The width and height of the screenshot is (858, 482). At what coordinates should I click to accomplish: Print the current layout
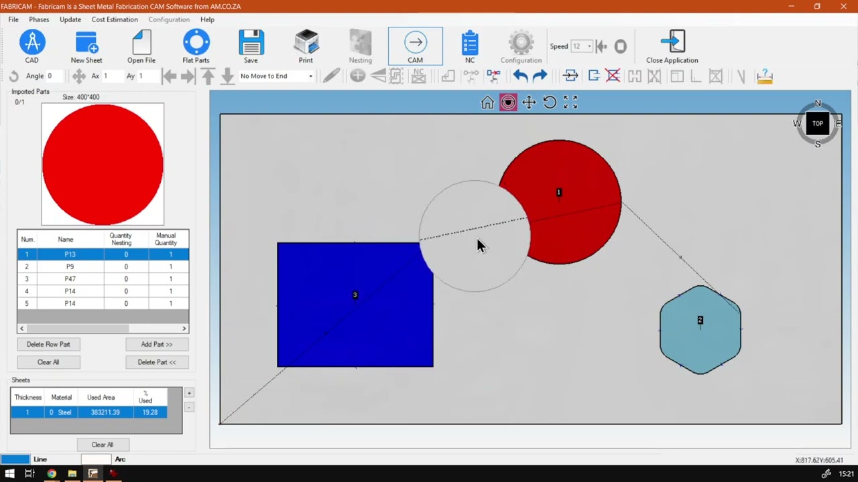click(306, 47)
